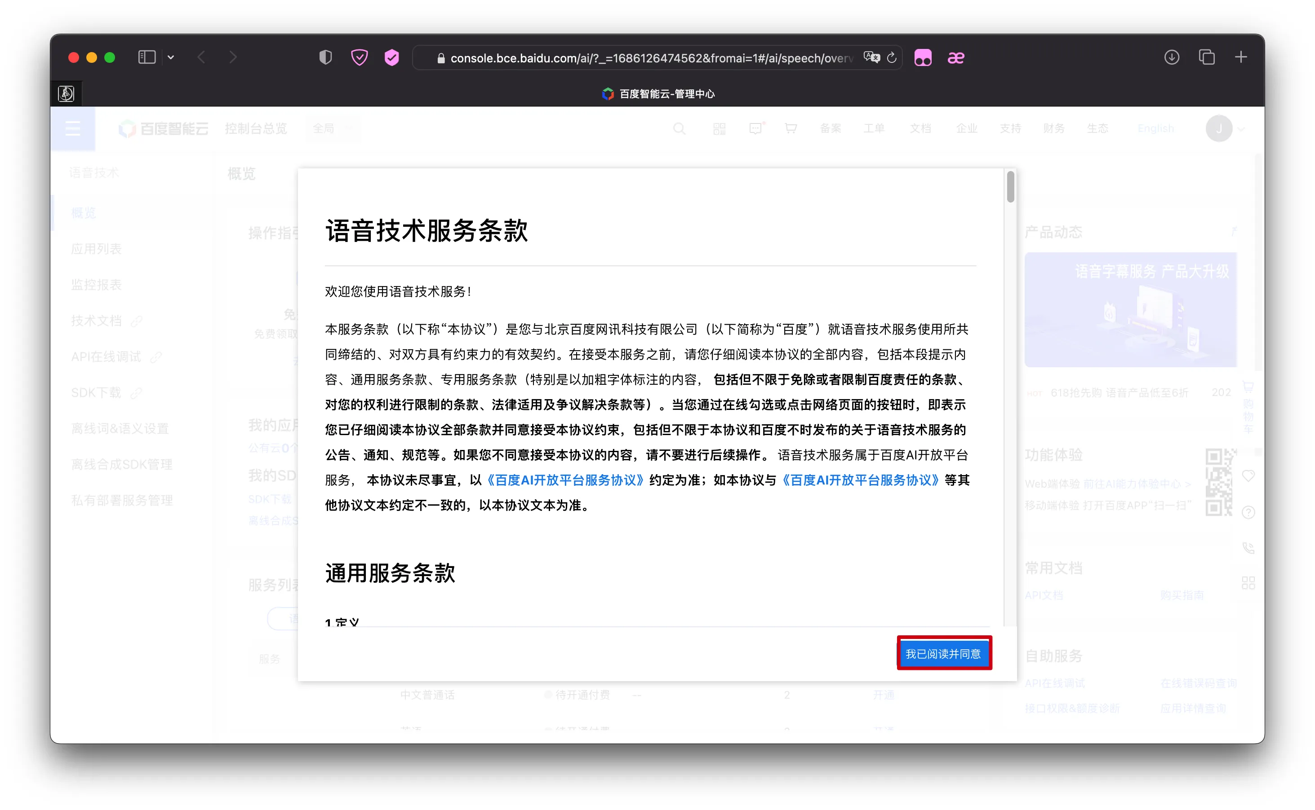Open the dropdown arrow beside the sidebar button
The height and width of the screenshot is (810, 1315).
pos(170,57)
